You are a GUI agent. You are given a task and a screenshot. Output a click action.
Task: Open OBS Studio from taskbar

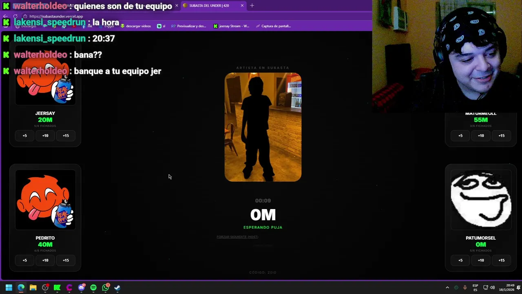[x=45, y=287]
